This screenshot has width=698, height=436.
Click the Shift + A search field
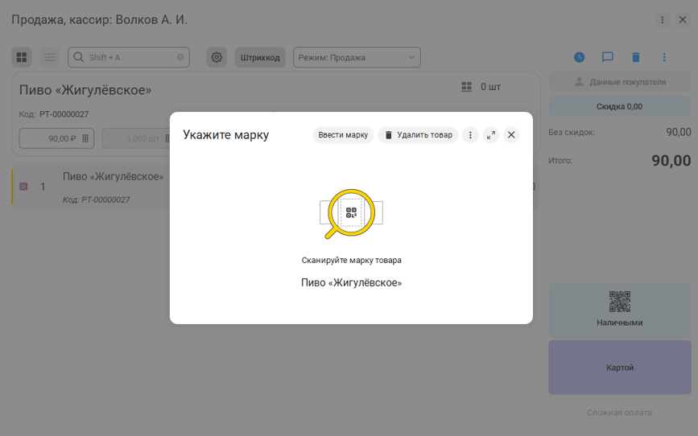point(129,57)
